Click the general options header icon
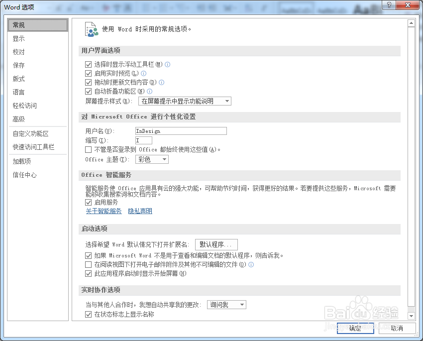The height and width of the screenshot is (341, 423). coord(92,29)
